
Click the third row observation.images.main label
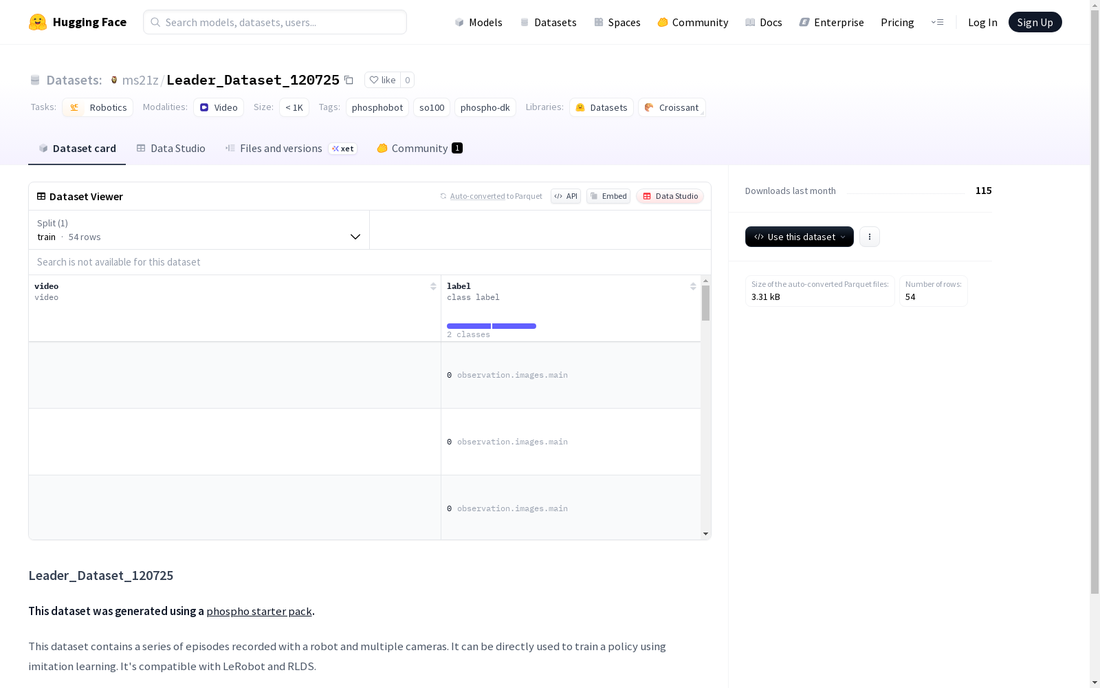512,508
